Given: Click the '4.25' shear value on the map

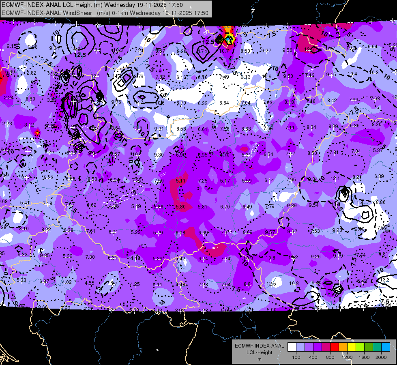Looking at the screenshot, I should pos(135,284).
